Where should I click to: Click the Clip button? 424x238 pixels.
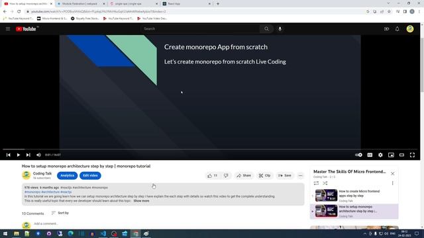coord(264,176)
